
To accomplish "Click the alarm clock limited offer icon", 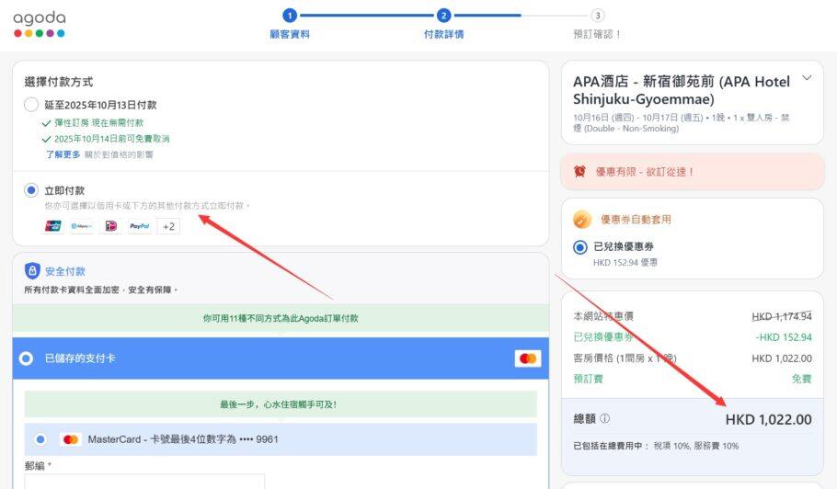I will pyautogui.click(x=579, y=171).
